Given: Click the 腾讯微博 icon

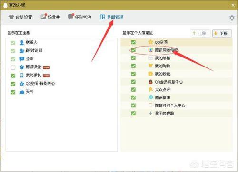Looking at the screenshot, I should 150,97.
